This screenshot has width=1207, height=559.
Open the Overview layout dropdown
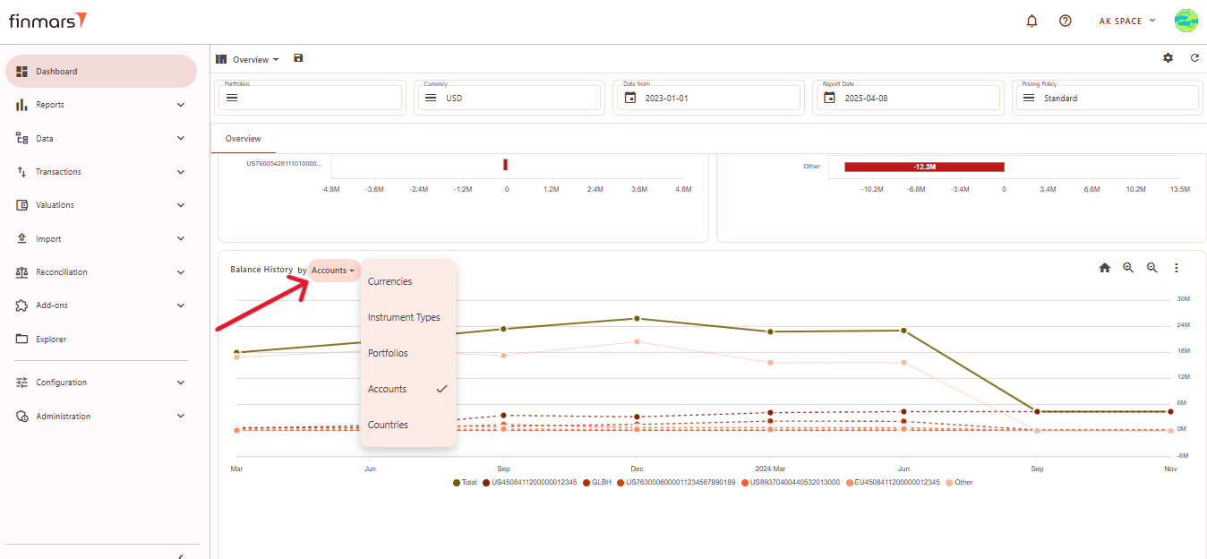click(254, 60)
